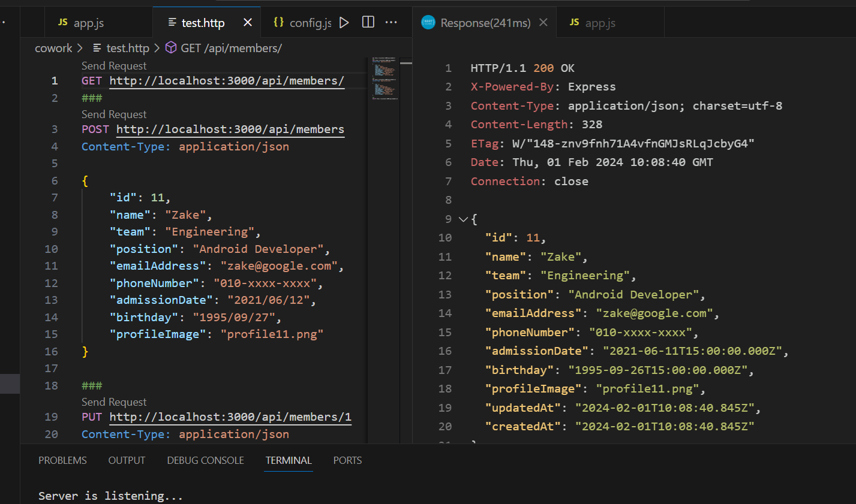Split the editor with the split icon

click(x=368, y=23)
